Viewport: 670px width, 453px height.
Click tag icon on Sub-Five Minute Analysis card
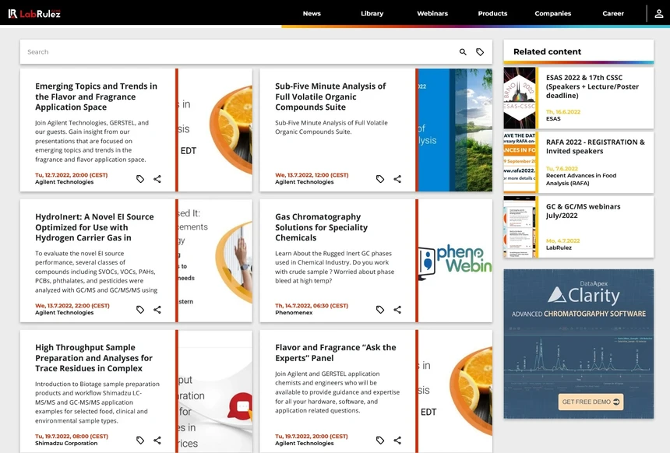[380, 179]
